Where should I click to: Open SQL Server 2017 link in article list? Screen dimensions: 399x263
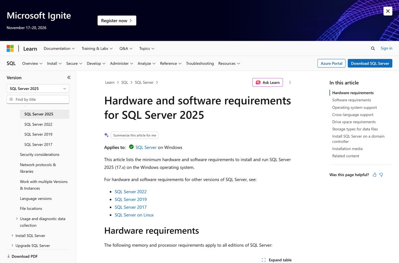[x=131, y=207]
